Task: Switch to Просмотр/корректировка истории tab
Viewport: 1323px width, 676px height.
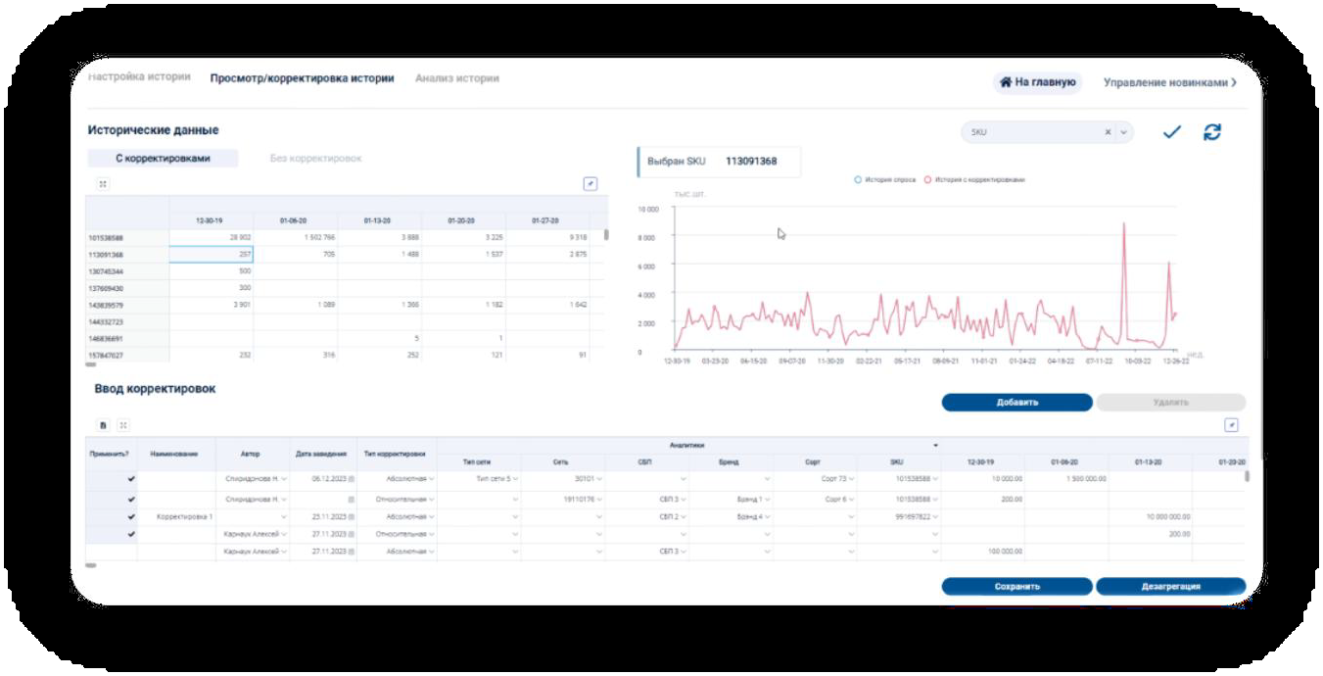Action: point(302,78)
